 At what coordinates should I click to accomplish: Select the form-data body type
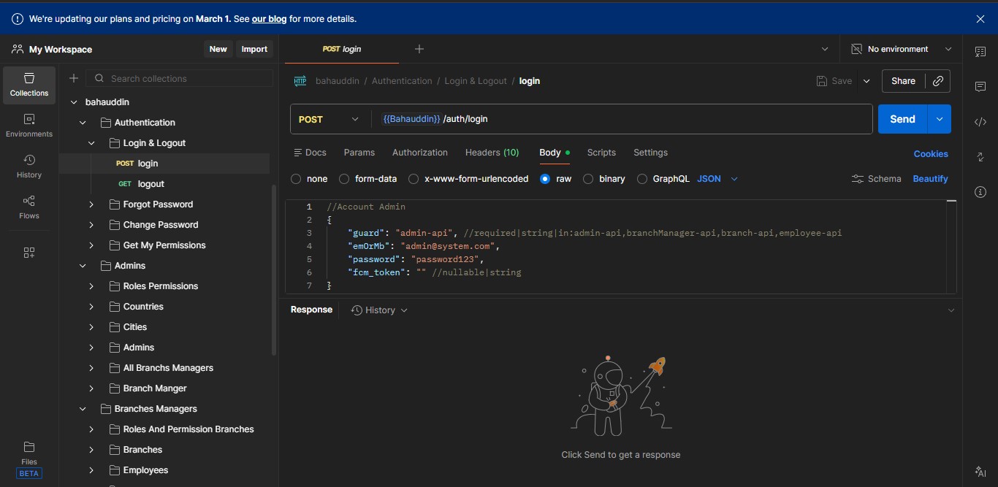click(x=342, y=179)
